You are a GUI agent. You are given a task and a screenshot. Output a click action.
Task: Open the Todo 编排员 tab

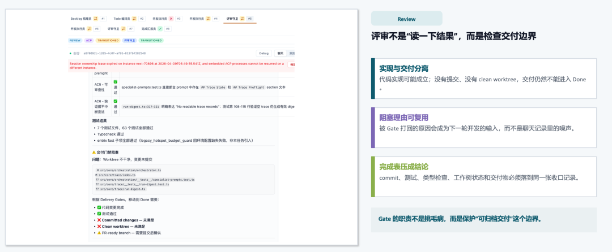point(122,18)
